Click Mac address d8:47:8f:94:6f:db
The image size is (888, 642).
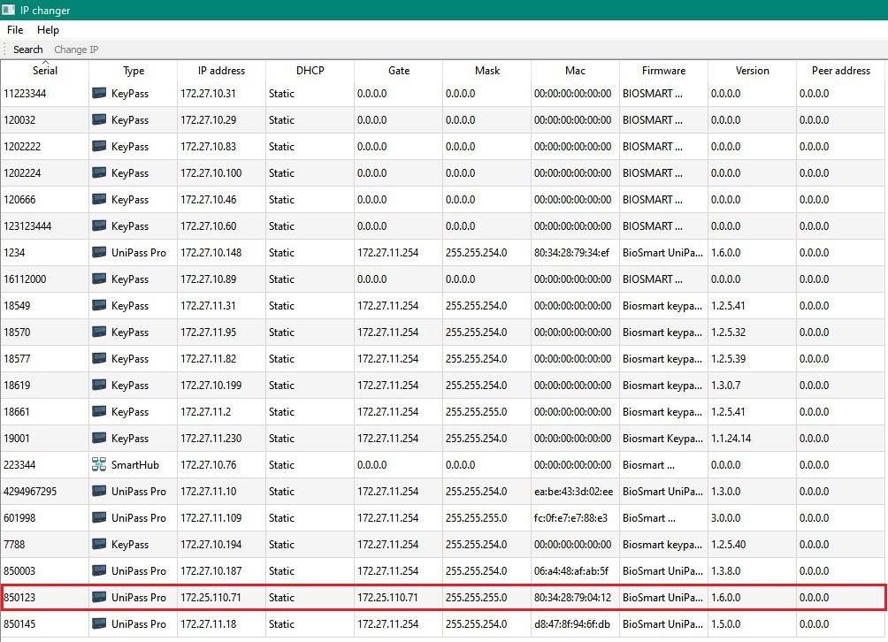click(x=572, y=624)
